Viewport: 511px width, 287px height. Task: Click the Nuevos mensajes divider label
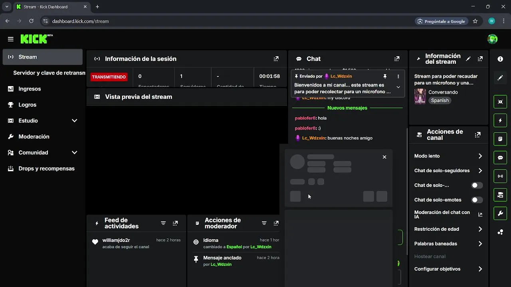[x=347, y=108]
